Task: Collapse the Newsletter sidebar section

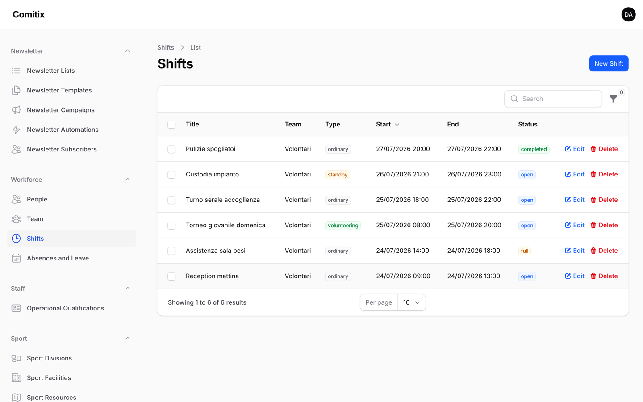Action: pyautogui.click(x=128, y=51)
